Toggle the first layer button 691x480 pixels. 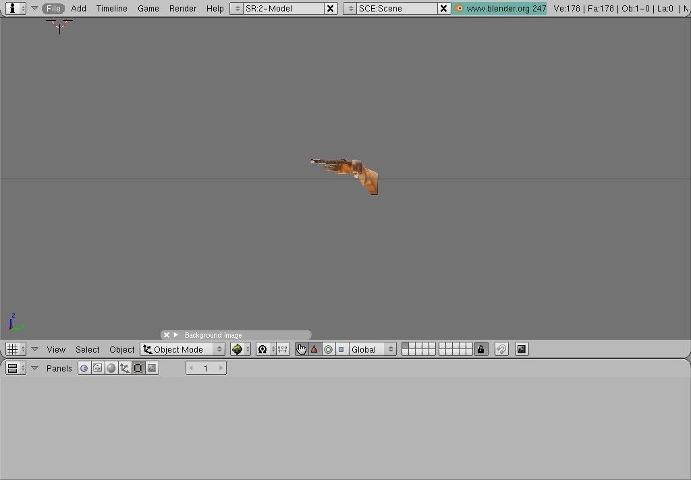pos(406,346)
